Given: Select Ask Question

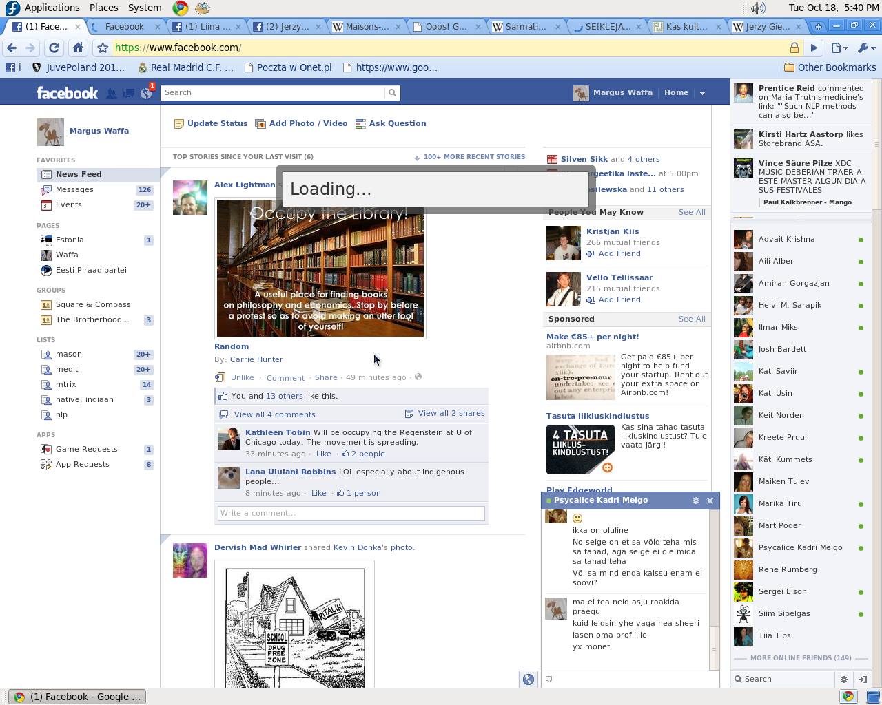Looking at the screenshot, I should 390,123.
